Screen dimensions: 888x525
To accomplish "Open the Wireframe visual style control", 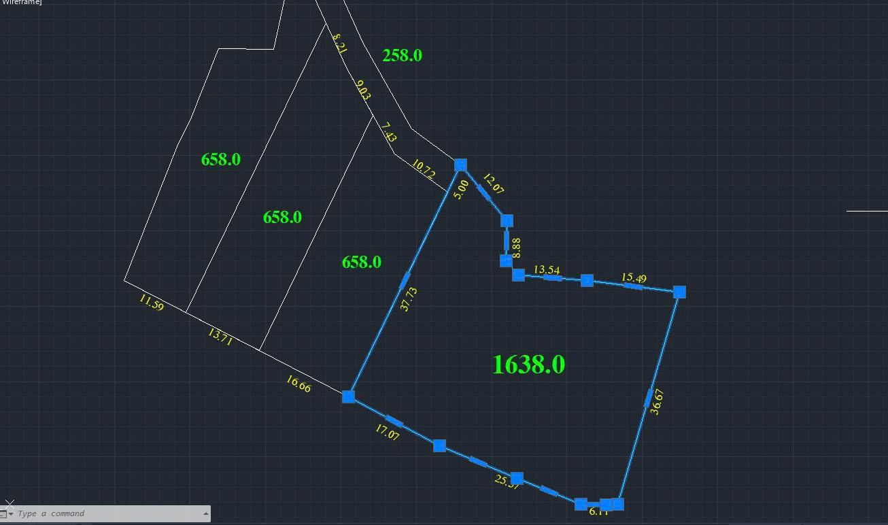I will (x=20, y=2).
